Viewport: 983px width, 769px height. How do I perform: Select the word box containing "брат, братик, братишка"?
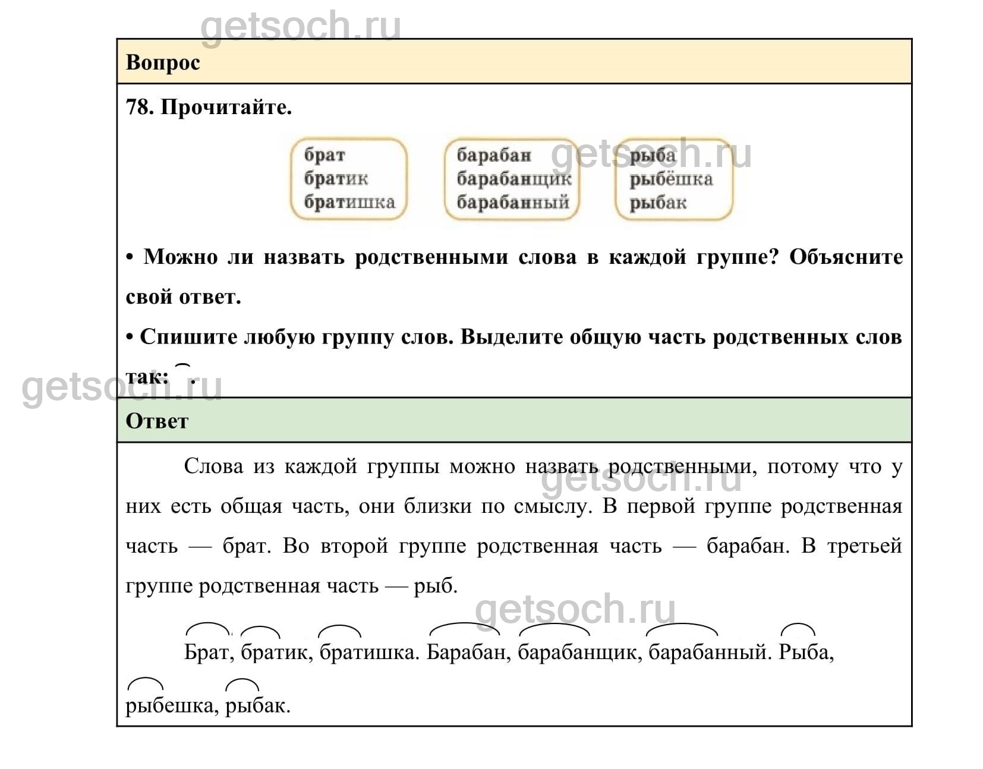coord(349,179)
